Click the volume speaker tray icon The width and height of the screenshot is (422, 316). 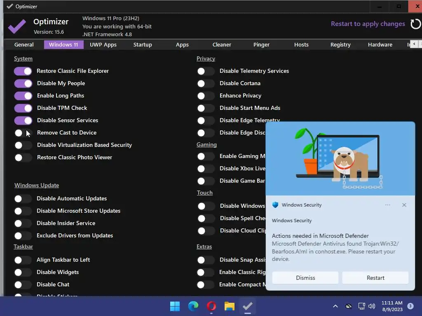[372, 306]
